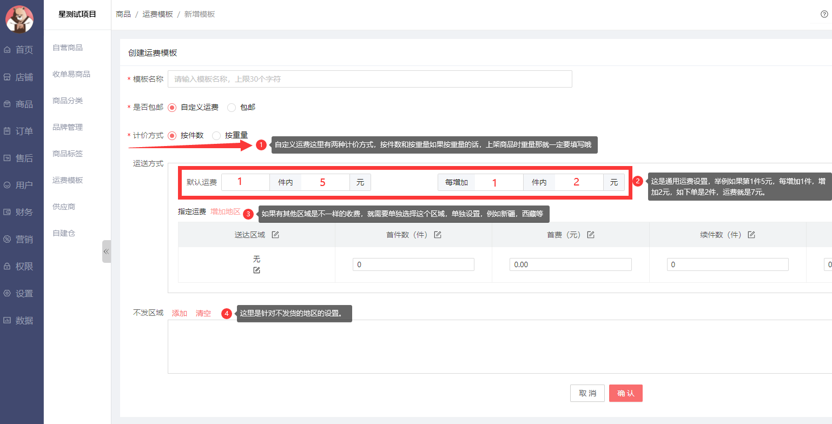Click the edit icon next to 首件数（件）
This screenshot has height=424, width=832.
(x=438, y=235)
